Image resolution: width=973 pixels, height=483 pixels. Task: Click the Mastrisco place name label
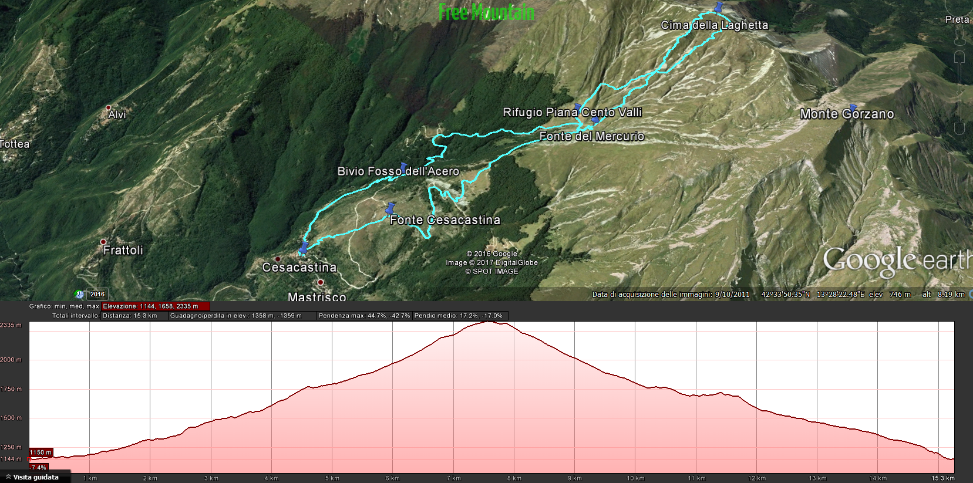[317, 297]
